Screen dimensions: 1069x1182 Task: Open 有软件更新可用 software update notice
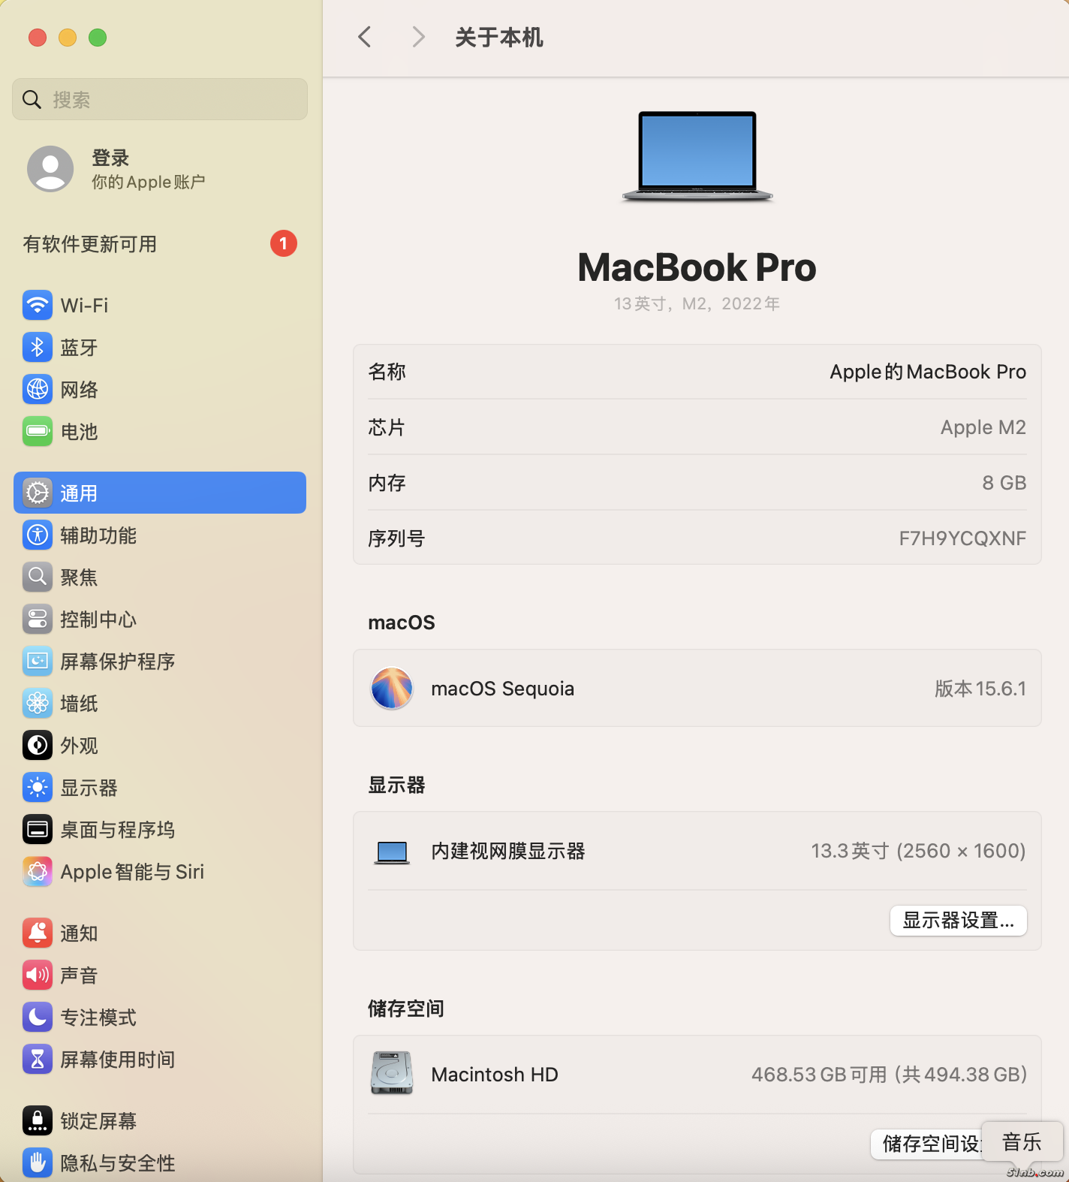tap(159, 243)
